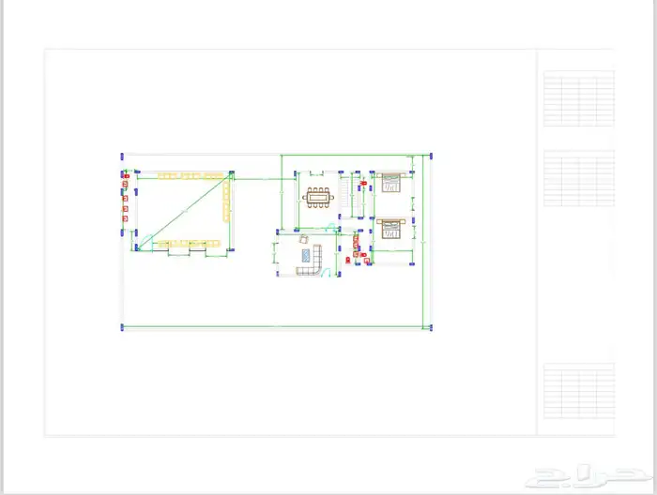The height and width of the screenshot is (495, 657).
Task: Select the staircase beside the dining room
Action: [344, 196]
